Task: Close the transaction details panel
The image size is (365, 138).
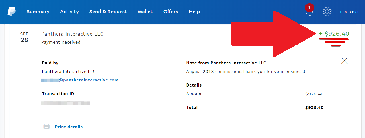Action: [x=344, y=60]
